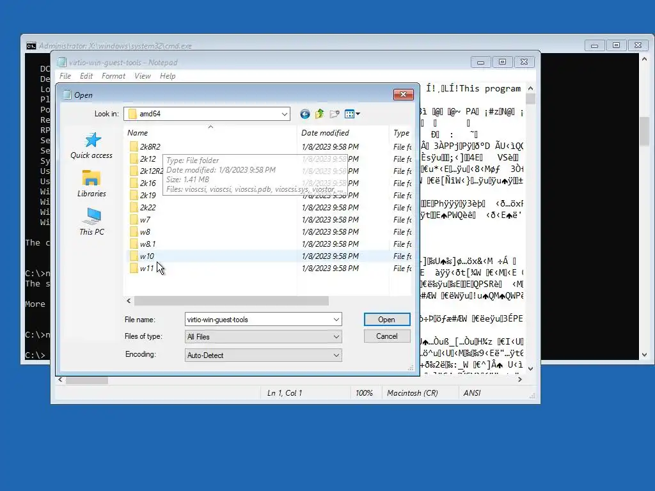655x491 pixels.
Task: Click left arrow of file list scrollbar
Action: point(129,300)
